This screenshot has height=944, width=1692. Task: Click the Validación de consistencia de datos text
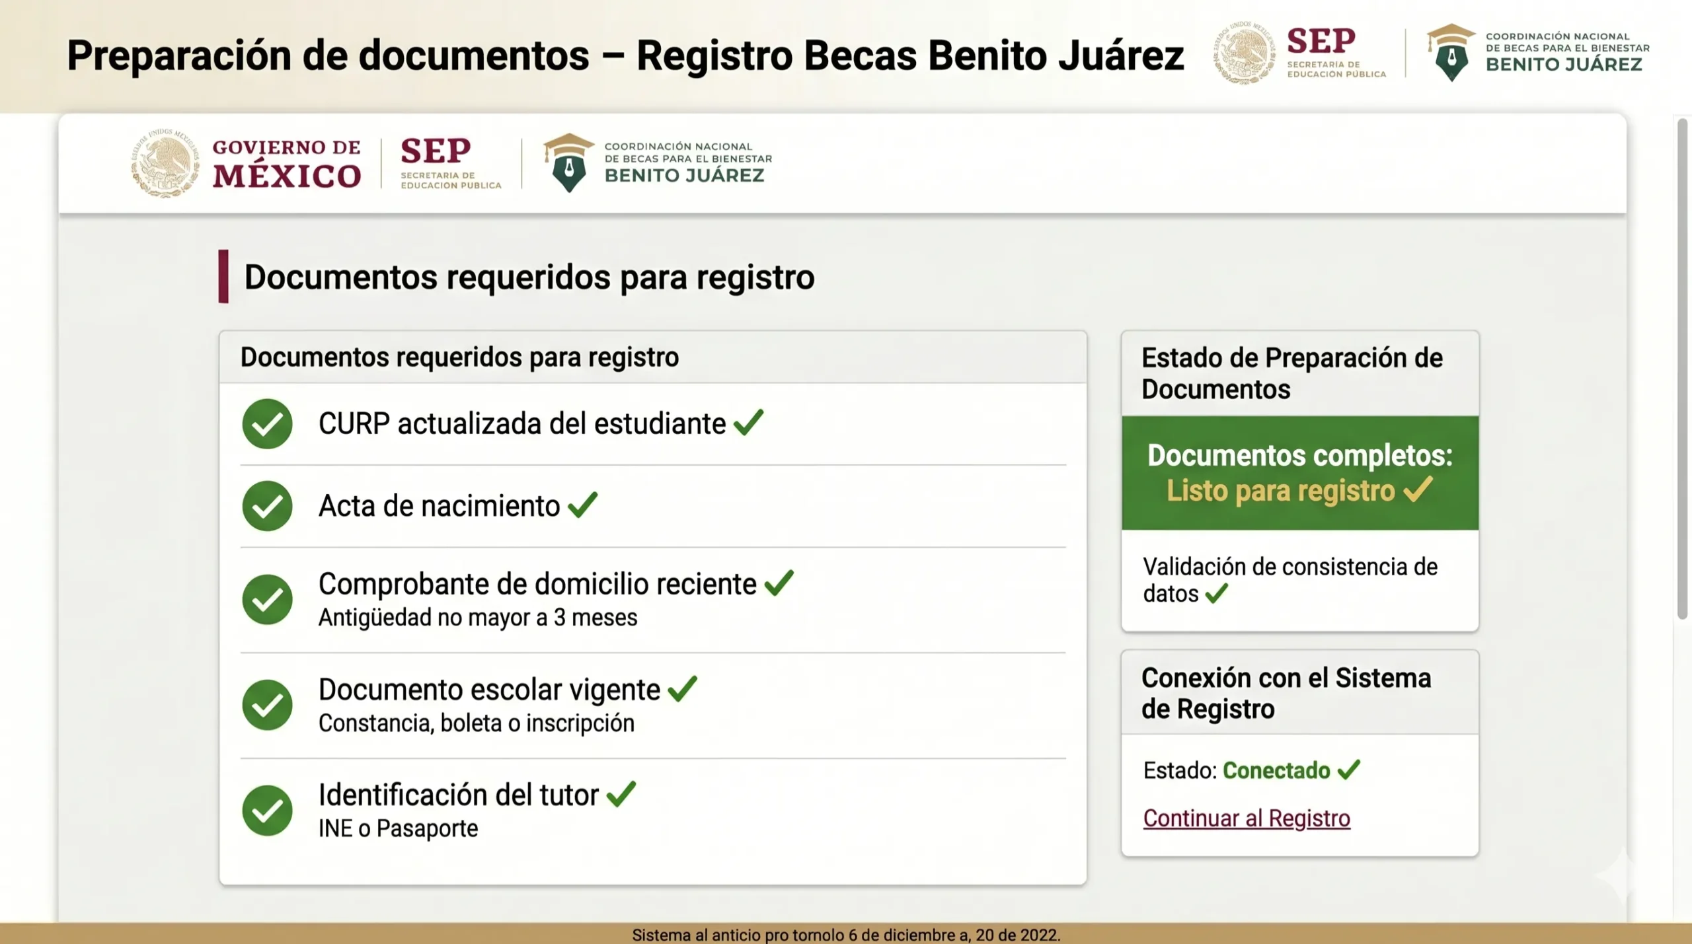click(x=1290, y=580)
